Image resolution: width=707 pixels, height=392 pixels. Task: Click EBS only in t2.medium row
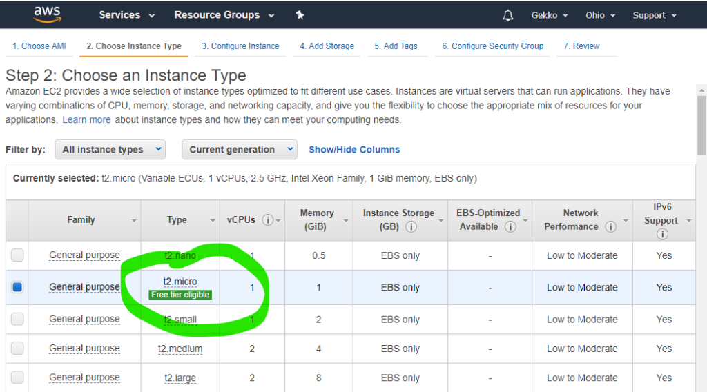tap(400, 349)
